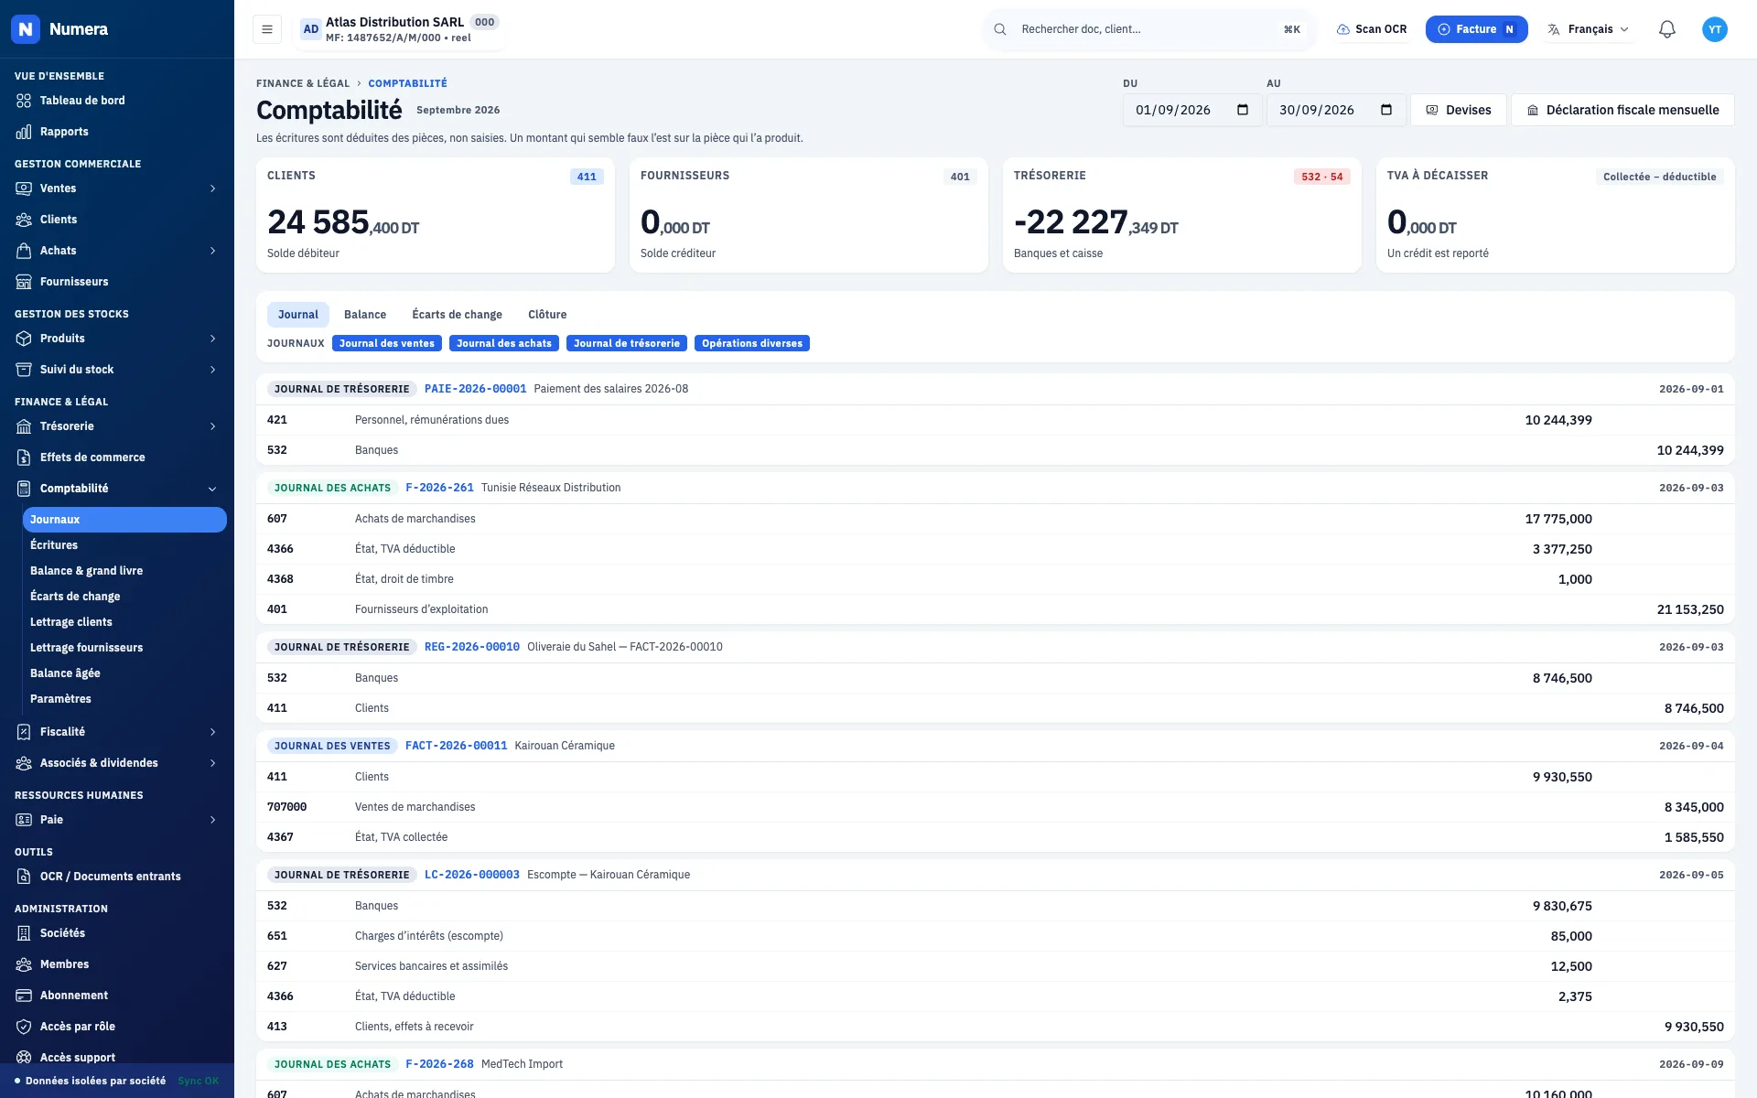Toggle the Journal des ventes filter
The height and width of the screenshot is (1098, 1757).
387,343
